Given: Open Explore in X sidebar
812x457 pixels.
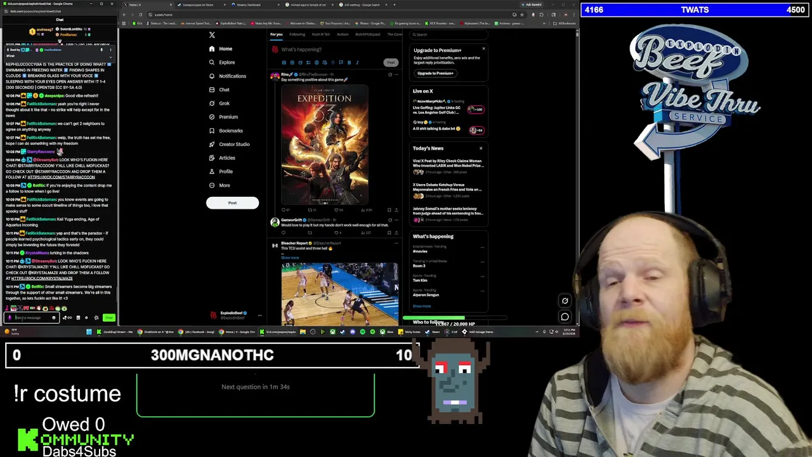Looking at the screenshot, I should (222, 62).
